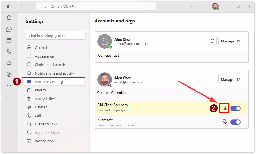Click the acher@contoso.com email text
This screenshot has height=154, width=256.
coord(129,82)
